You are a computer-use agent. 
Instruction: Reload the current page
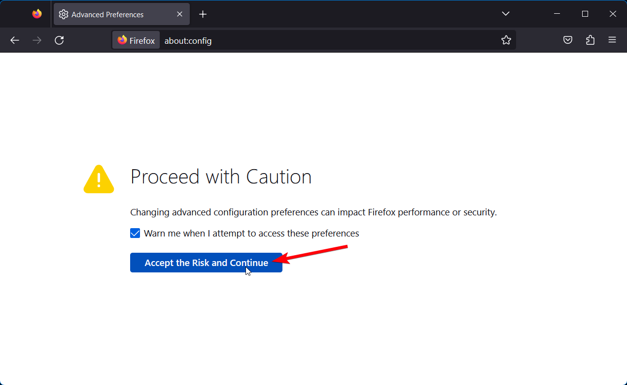pyautogui.click(x=59, y=40)
